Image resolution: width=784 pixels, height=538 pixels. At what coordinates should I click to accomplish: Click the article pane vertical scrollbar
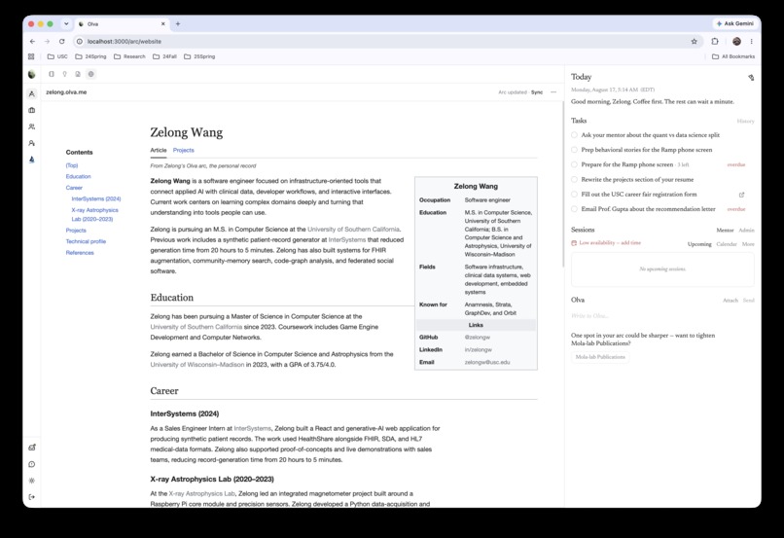coord(562,184)
